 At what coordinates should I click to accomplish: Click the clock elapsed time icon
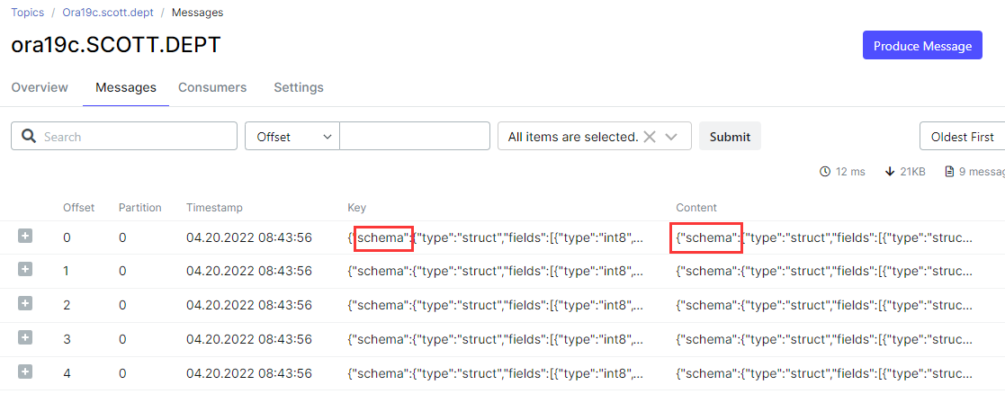click(825, 171)
